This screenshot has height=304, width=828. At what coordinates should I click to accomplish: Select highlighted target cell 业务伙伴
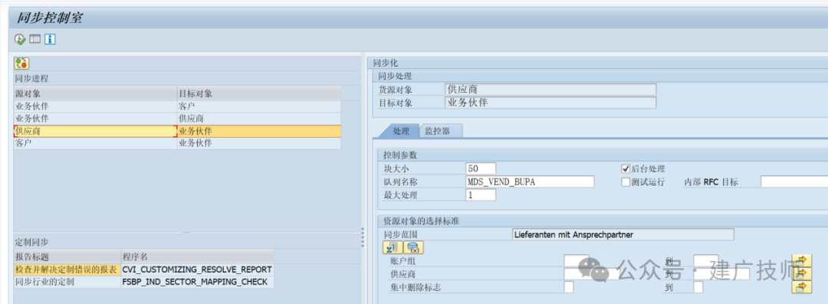[x=259, y=131]
